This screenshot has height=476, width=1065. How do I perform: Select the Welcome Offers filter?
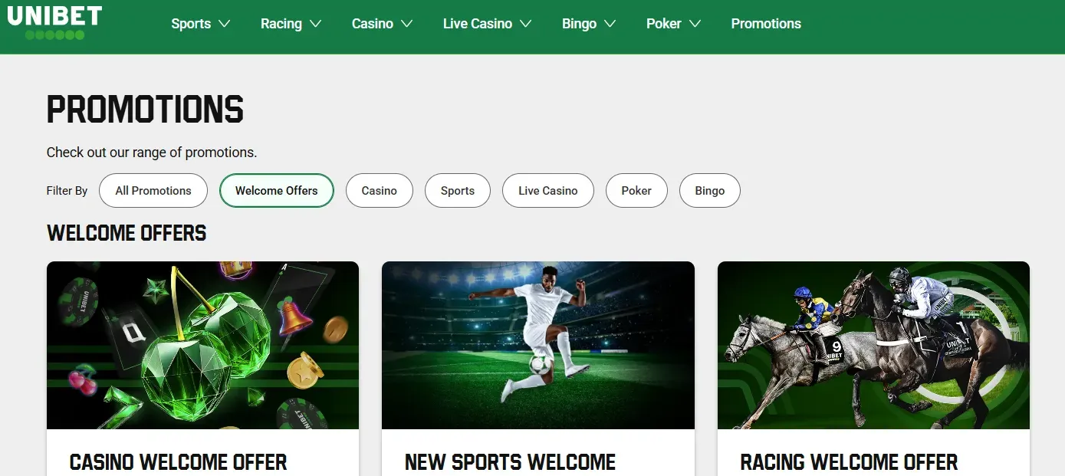coord(277,191)
